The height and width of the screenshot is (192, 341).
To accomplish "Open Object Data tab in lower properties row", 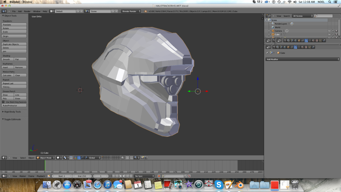I will click(299, 47).
